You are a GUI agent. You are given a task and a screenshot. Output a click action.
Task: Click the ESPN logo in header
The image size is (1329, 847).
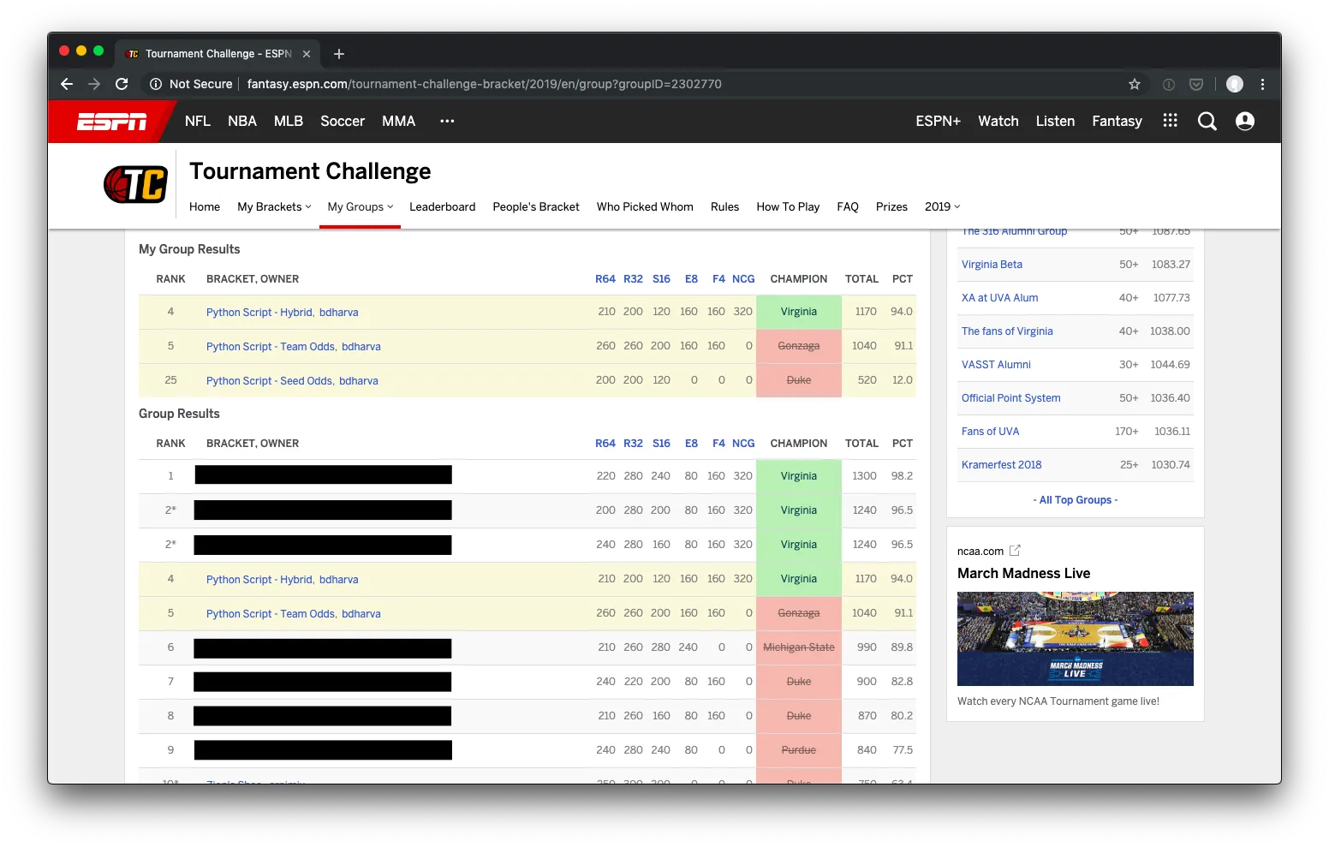112,122
